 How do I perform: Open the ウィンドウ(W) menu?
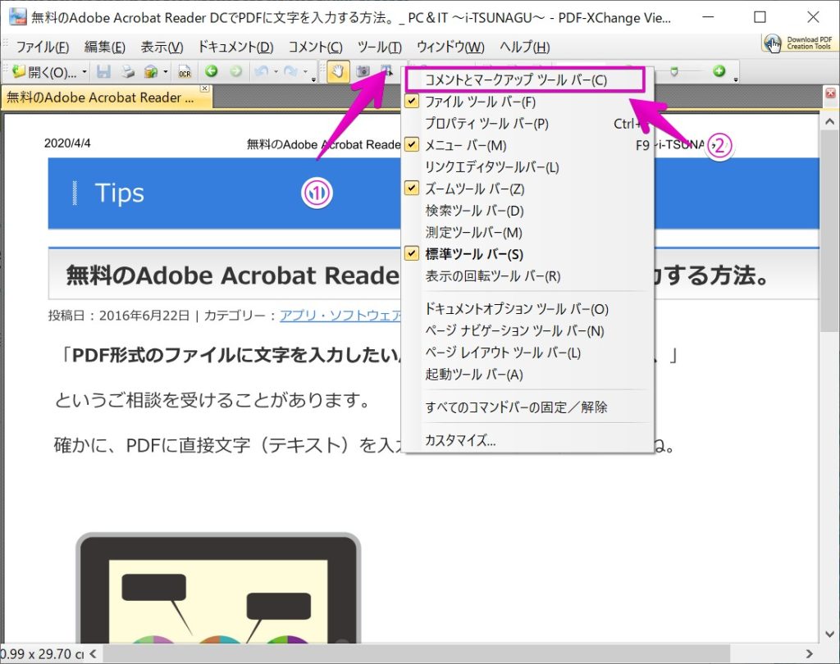(450, 47)
